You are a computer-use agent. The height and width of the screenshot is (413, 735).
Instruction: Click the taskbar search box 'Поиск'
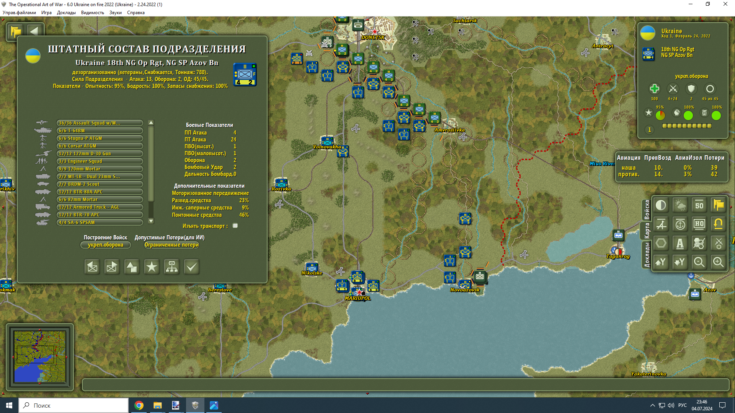pos(73,405)
